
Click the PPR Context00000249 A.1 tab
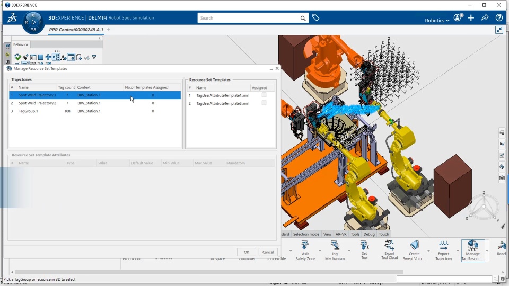point(76,30)
